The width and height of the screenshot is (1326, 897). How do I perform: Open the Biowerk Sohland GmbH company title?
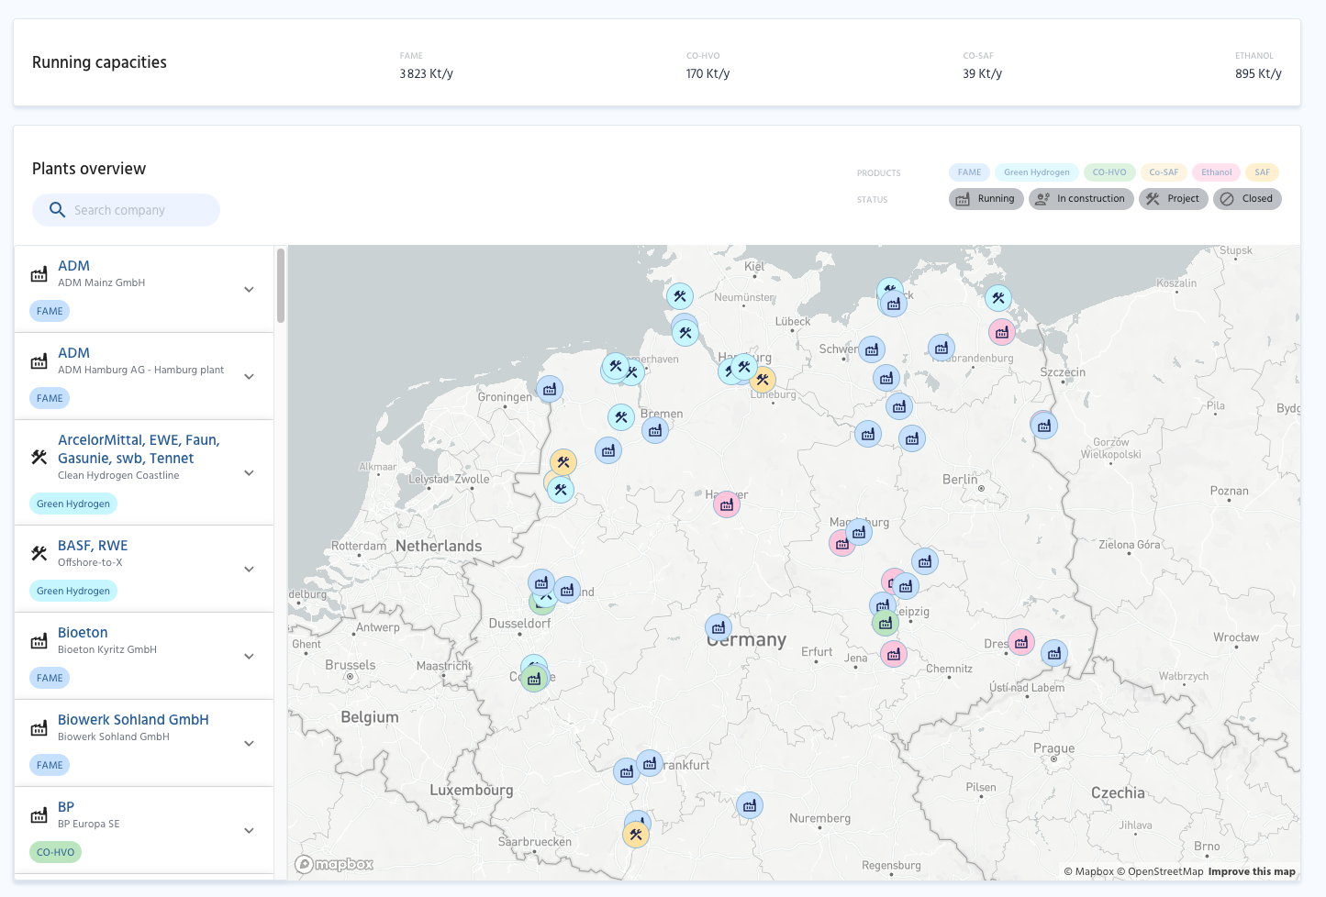coord(133,720)
